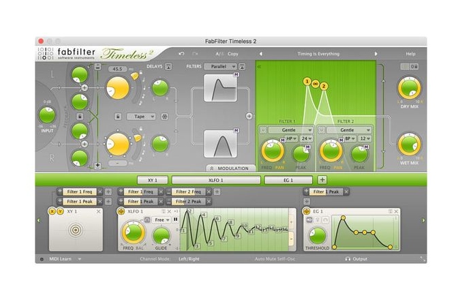The image size is (458, 300).
Task: Collapse the MODULATION section
Action: pyautogui.click(x=231, y=168)
